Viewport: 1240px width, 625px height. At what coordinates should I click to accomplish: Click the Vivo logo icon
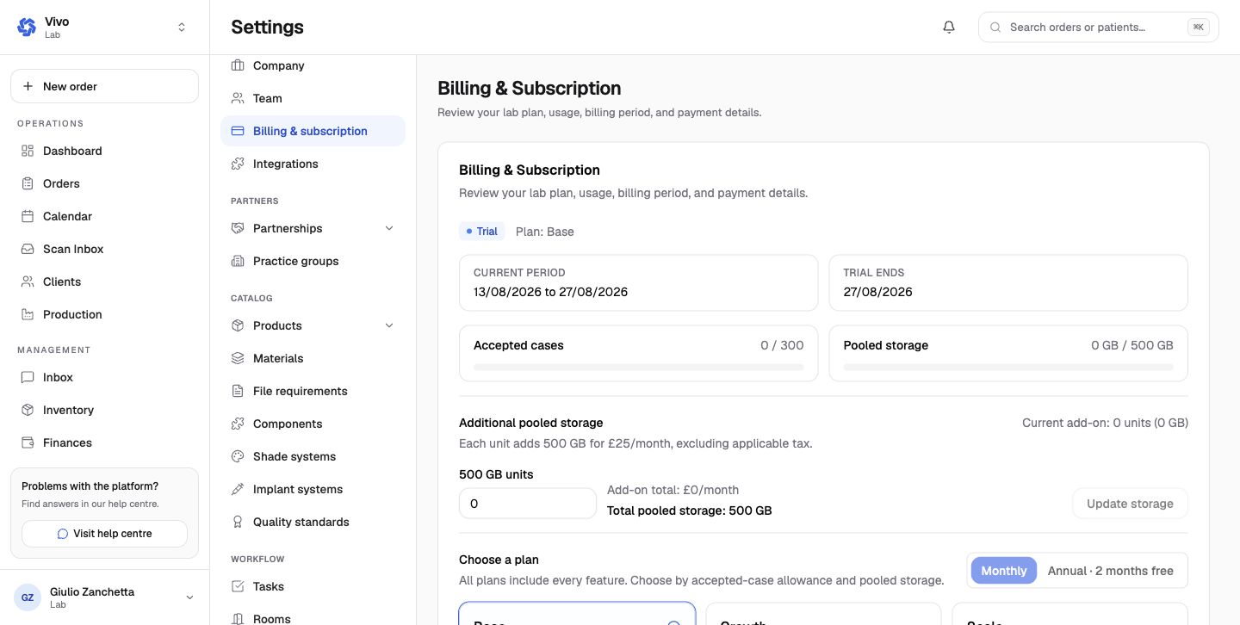[x=27, y=28]
